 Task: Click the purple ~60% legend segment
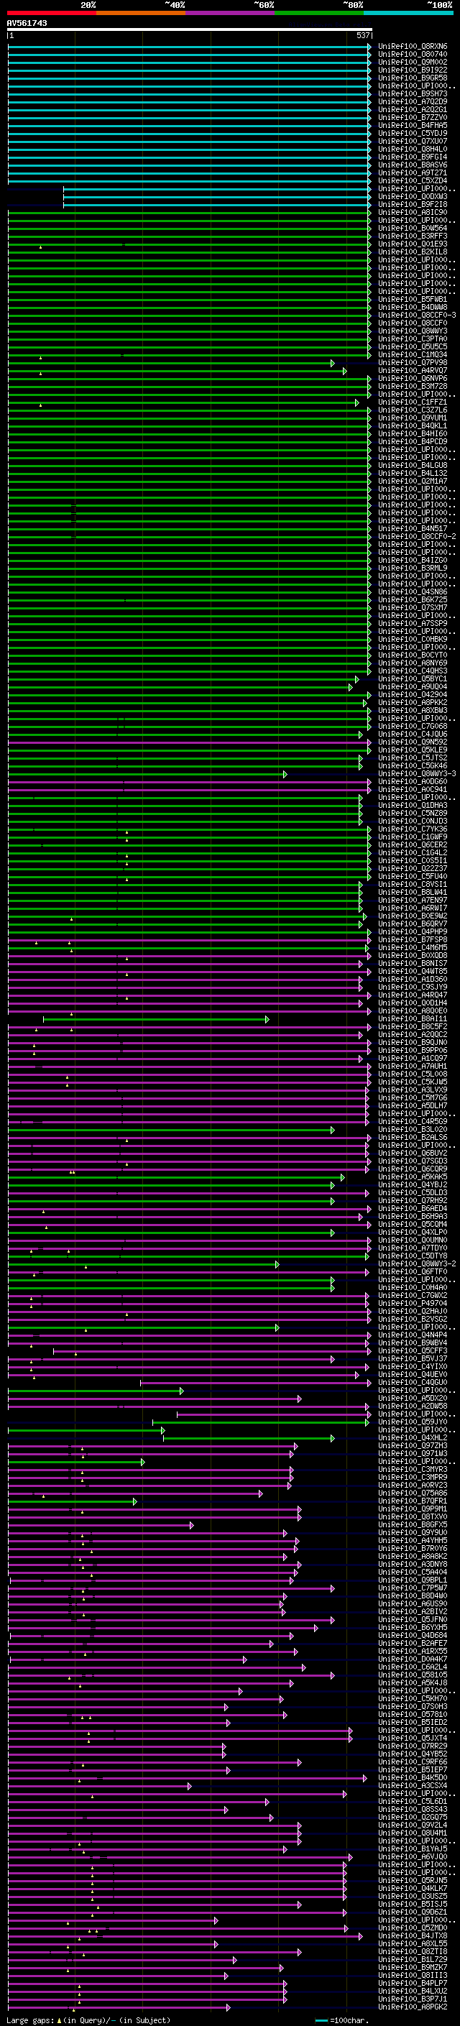tap(231, 14)
